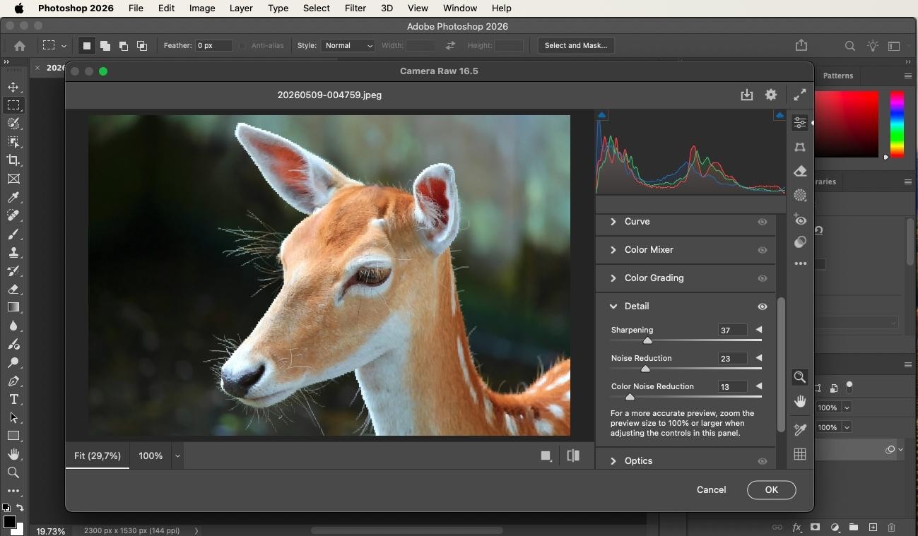This screenshot has width=918, height=536.
Task: Toggle Color Mixer visibility eye
Action: pyautogui.click(x=763, y=250)
